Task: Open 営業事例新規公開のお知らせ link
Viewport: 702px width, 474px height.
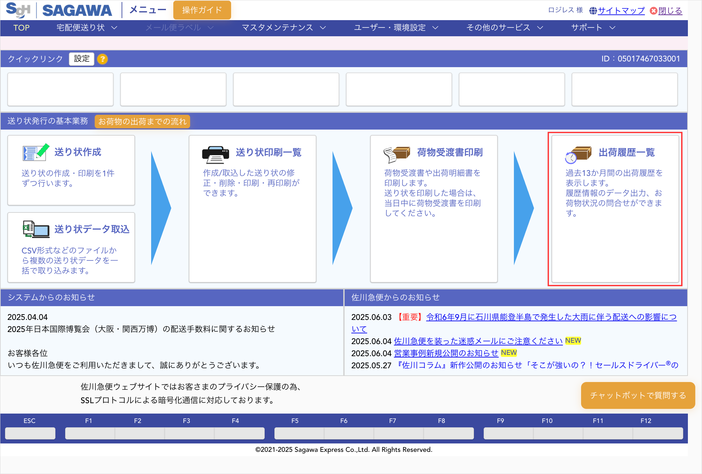Action: coord(446,353)
